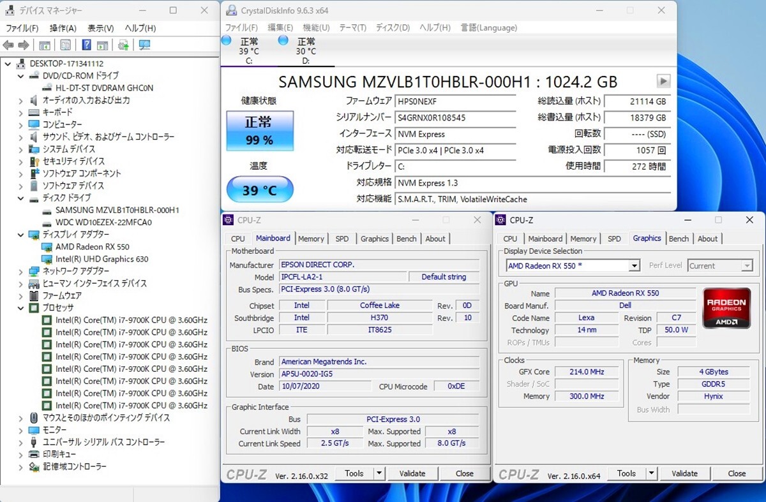This screenshot has width=766, height=502.
Task: Select the AMD Radeon RX 550 device icon
Action: coord(47,247)
